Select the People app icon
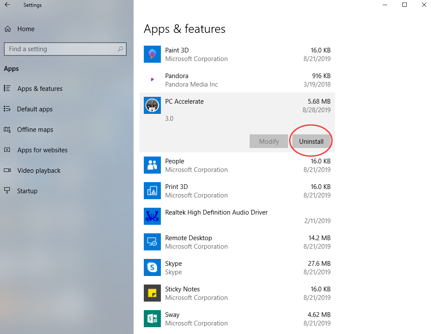This screenshot has height=334, width=431. [x=152, y=165]
